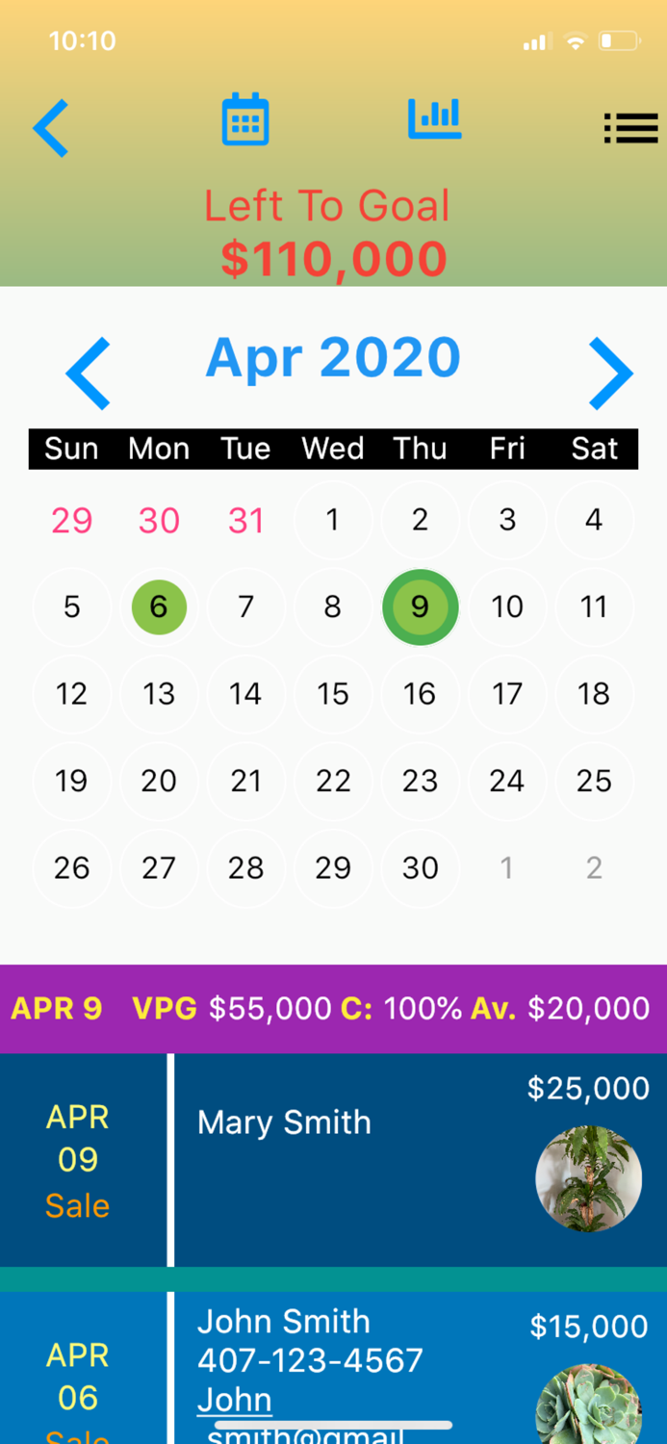The width and height of the screenshot is (667, 1444).
Task: Go back using the blue back arrow
Action: (50, 127)
